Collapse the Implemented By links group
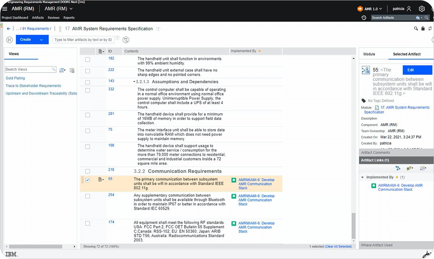The width and height of the screenshot is (434, 259). pyautogui.click(x=363, y=177)
